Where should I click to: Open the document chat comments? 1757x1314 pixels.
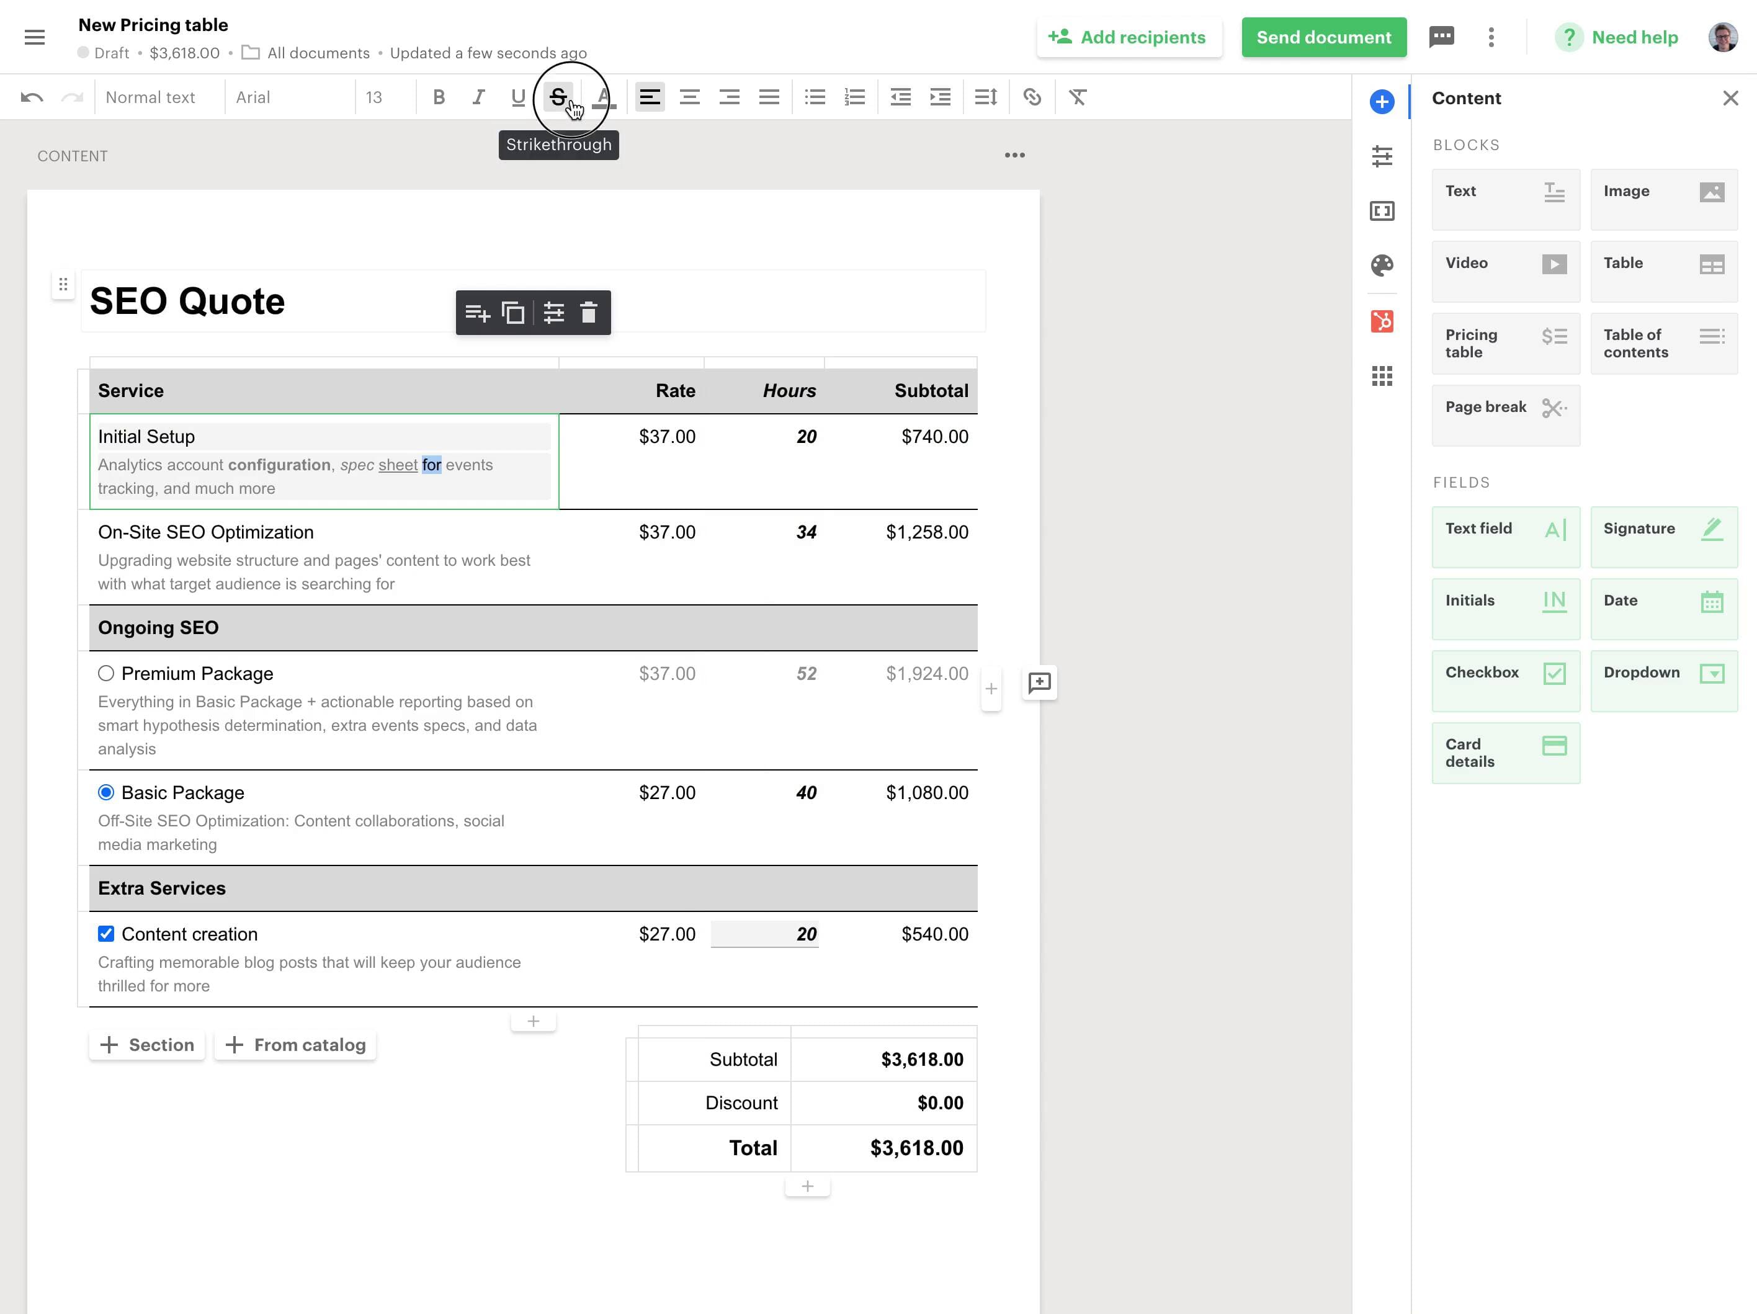(1441, 37)
